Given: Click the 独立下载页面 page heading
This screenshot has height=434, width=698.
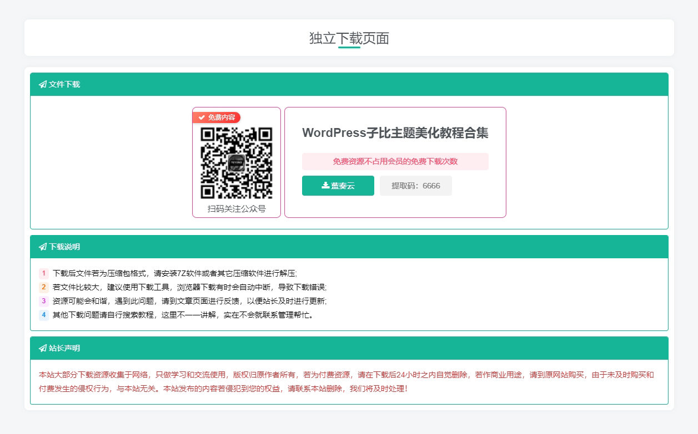Looking at the screenshot, I should [349, 39].
